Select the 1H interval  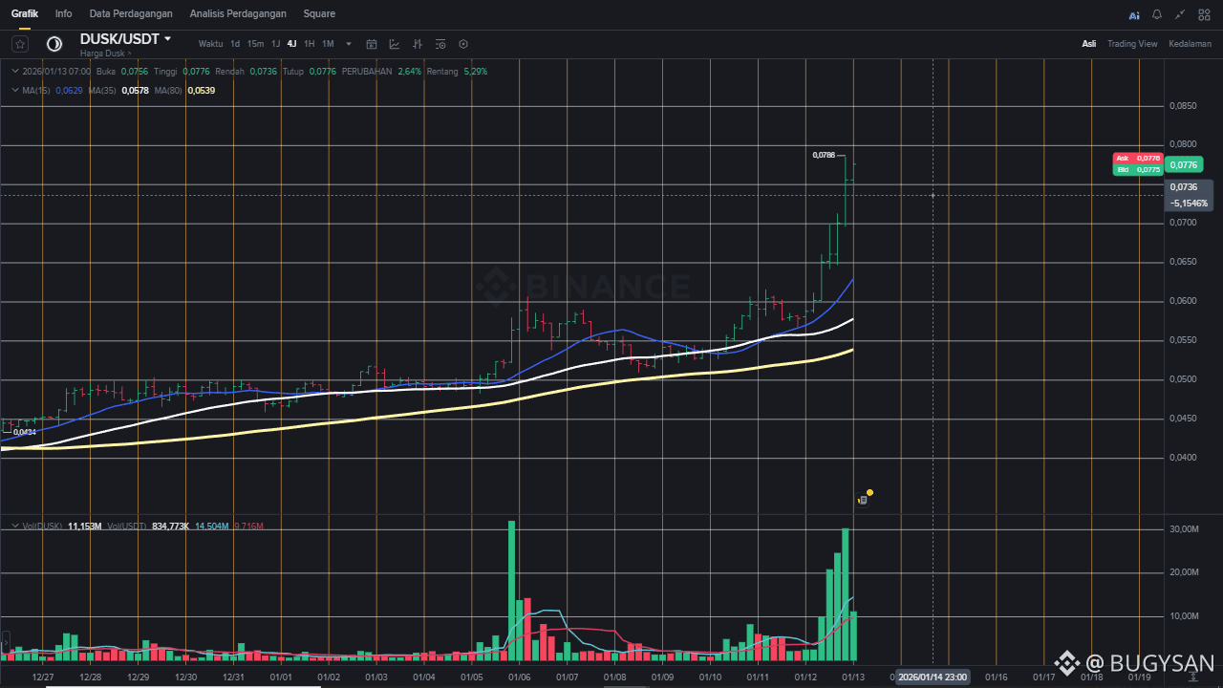pyautogui.click(x=310, y=44)
